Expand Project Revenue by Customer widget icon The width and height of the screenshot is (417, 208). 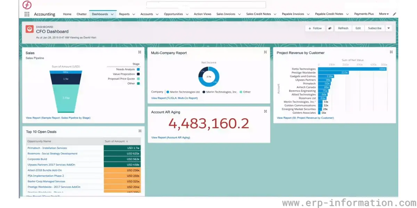coord(391,52)
